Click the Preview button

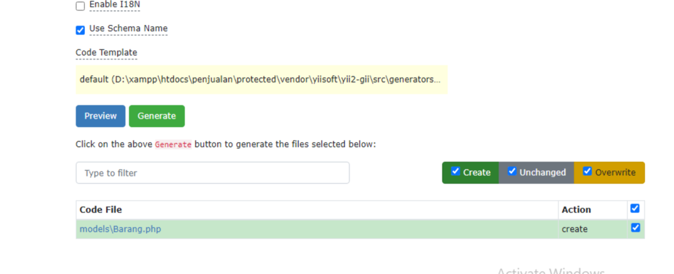[x=101, y=116]
